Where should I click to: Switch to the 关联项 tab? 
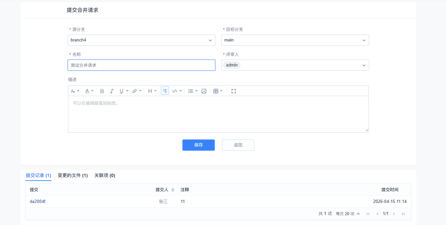(105, 176)
